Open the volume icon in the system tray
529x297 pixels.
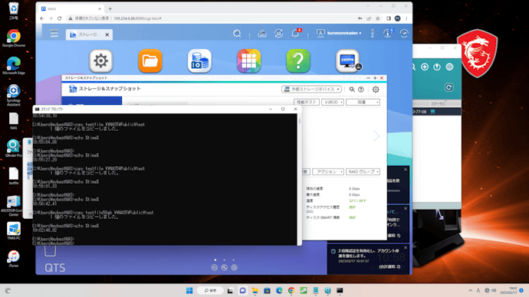(x=494, y=290)
